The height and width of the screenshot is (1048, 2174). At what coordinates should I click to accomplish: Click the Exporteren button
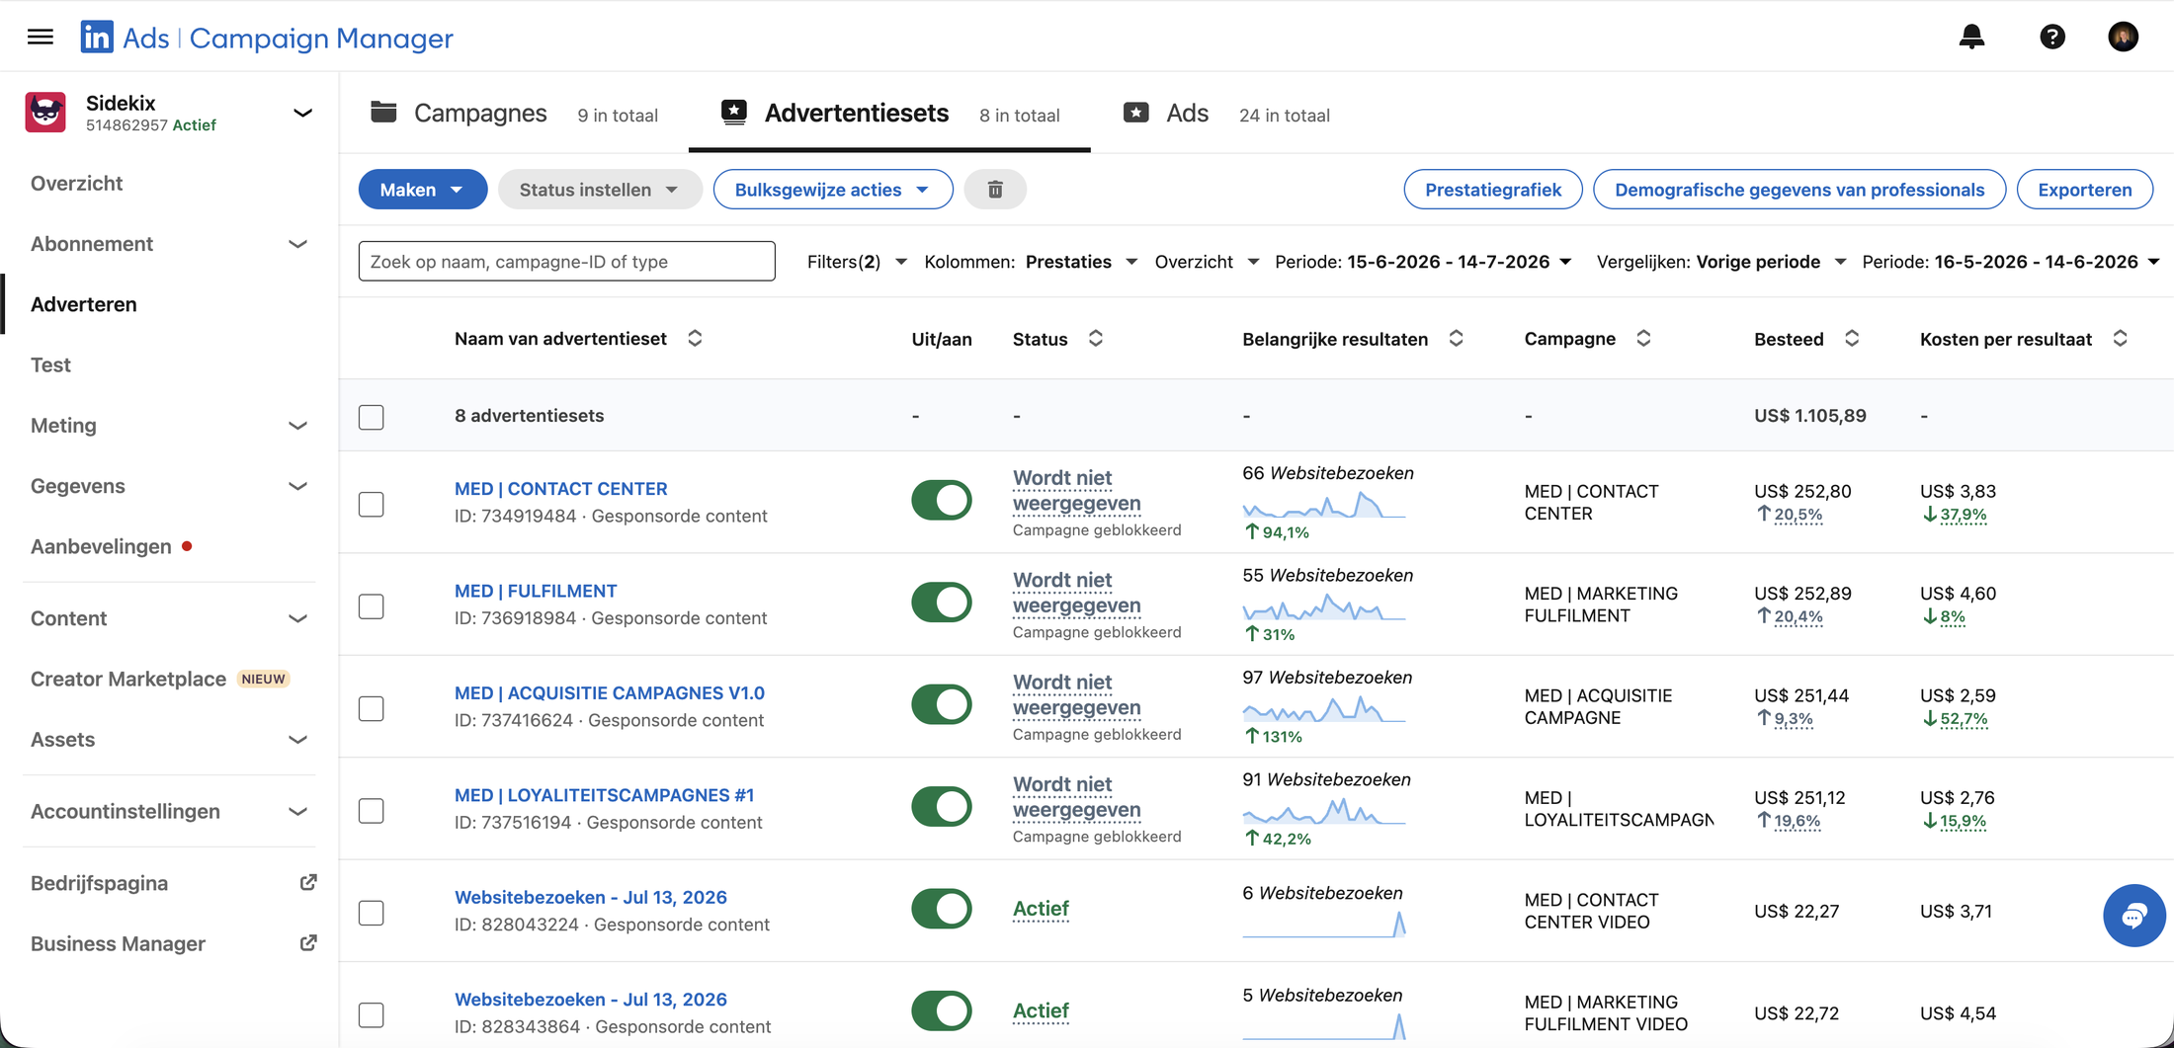pyautogui.click(x=2084, y=190)
